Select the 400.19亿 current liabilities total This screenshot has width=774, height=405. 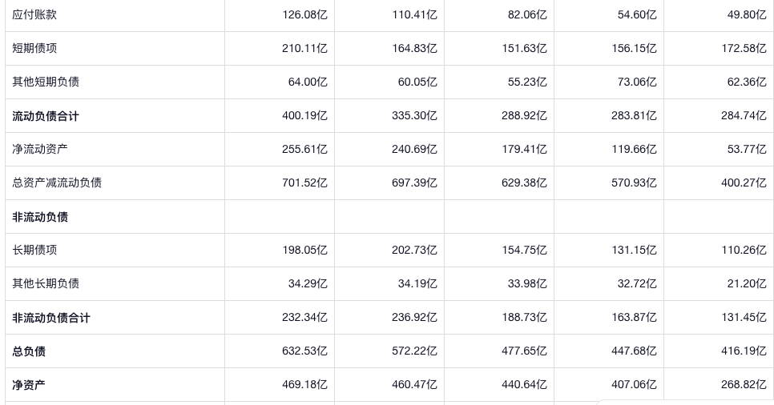click(304, 116)
